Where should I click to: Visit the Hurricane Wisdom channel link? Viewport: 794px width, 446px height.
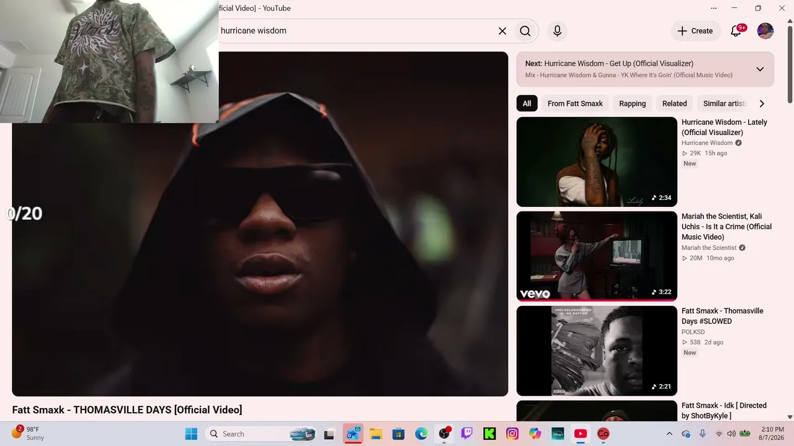[707, 143]
